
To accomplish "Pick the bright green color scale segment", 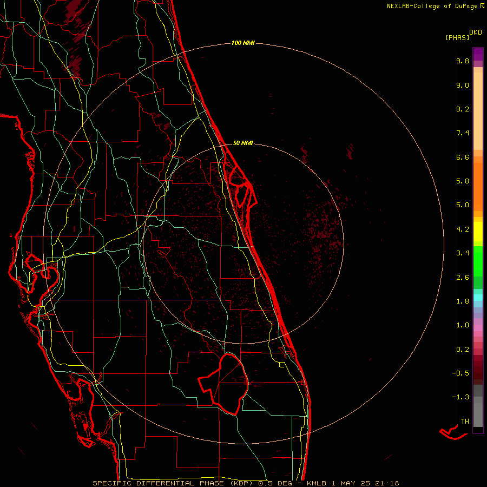I will click(x=478, y=261).
